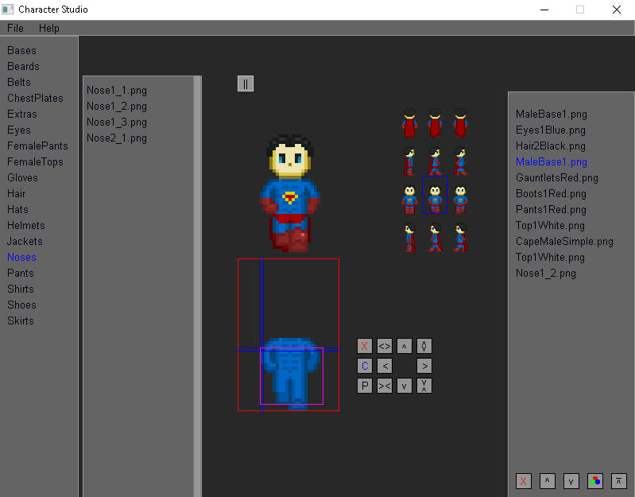
Task: Select CapeMaleSimple.png layer
Action: tap(564, 242)
